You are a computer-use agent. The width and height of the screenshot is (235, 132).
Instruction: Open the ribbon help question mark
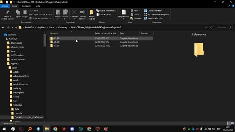(x=233, y=6)
